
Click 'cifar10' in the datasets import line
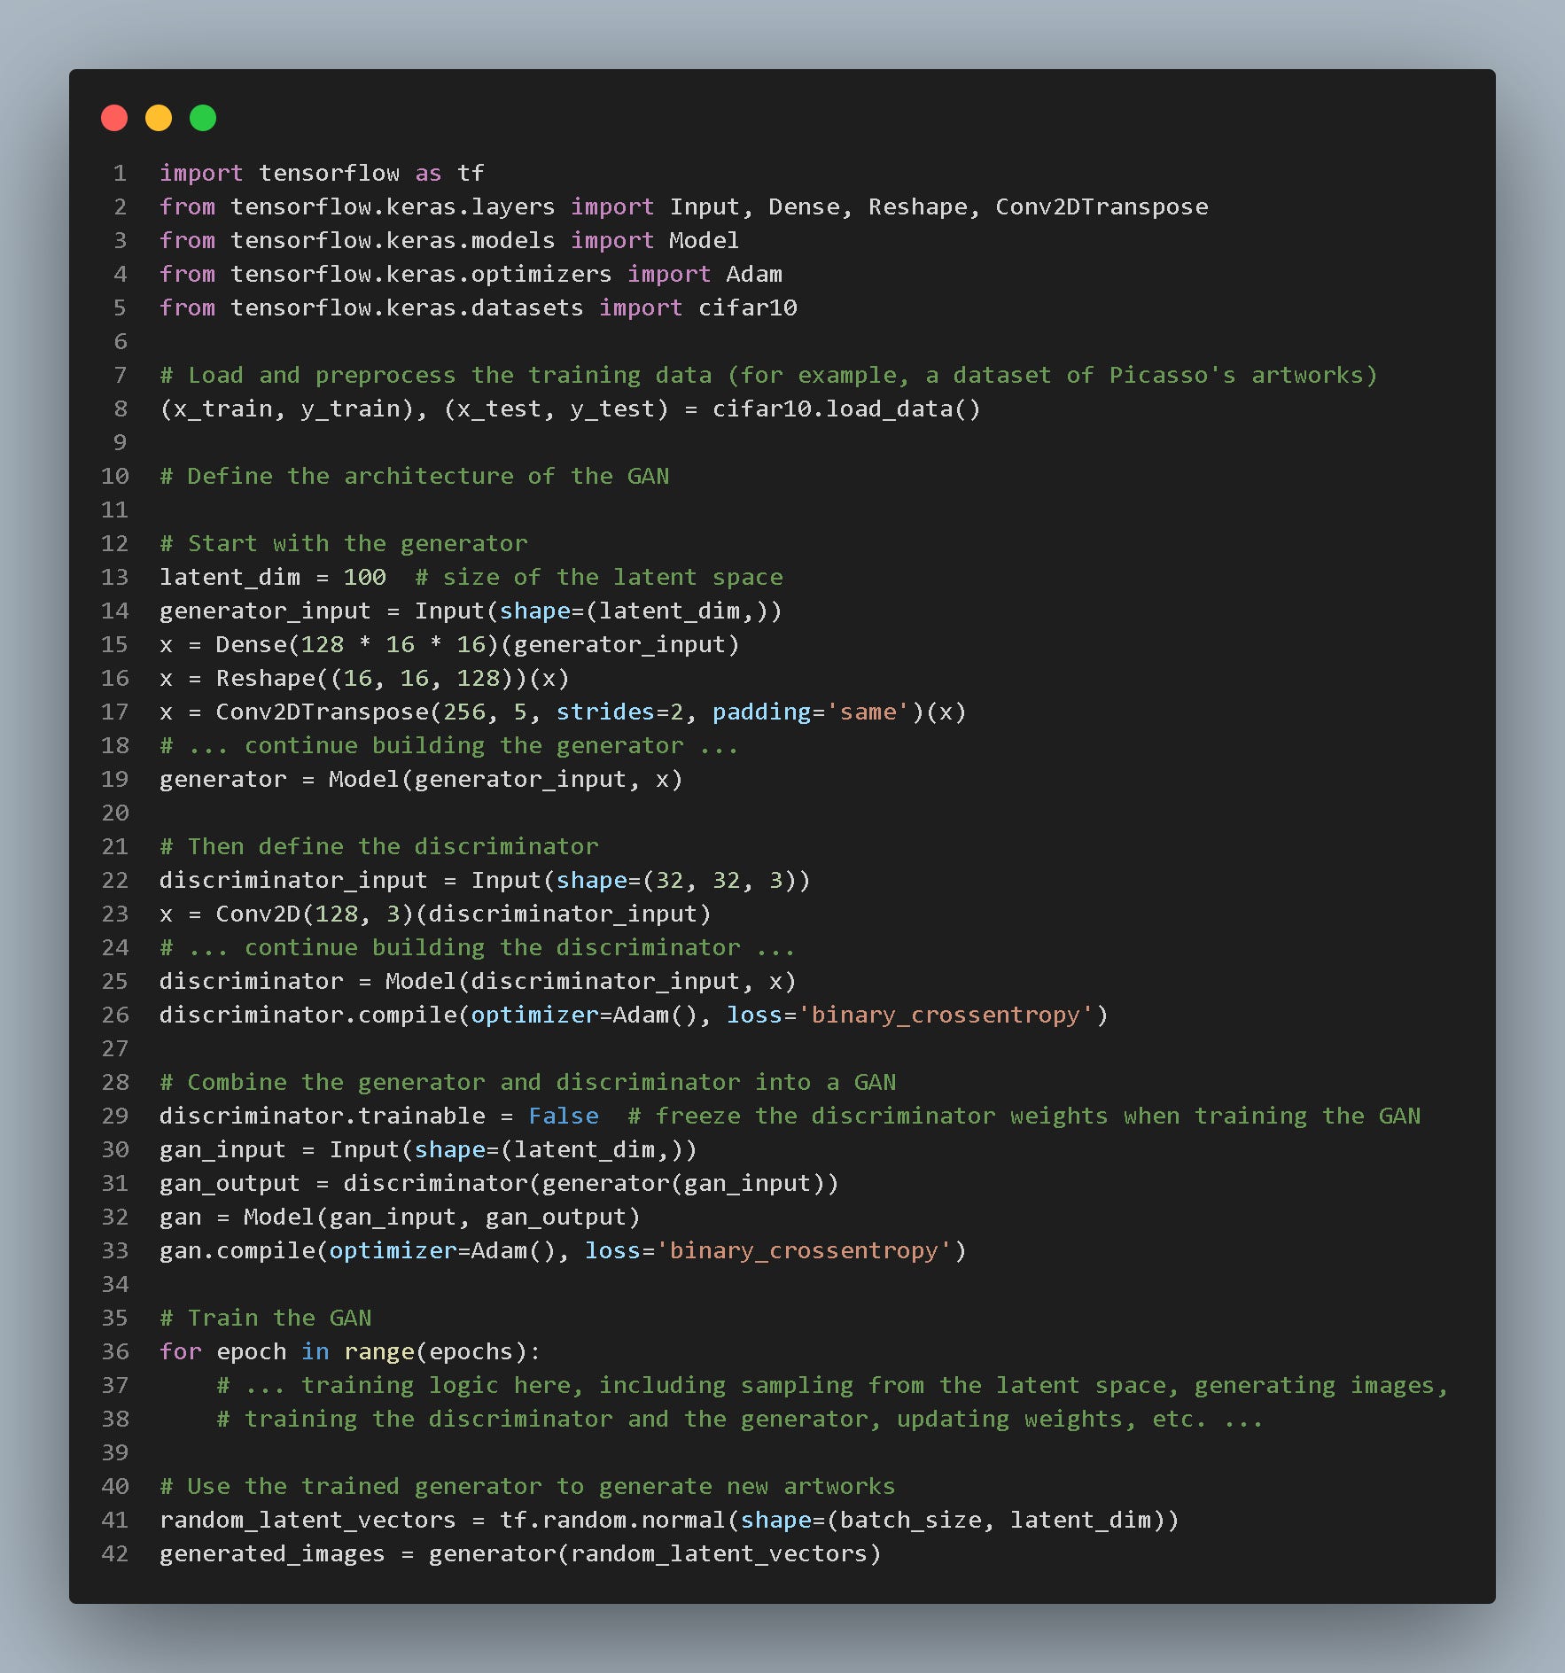pos(747,307)
